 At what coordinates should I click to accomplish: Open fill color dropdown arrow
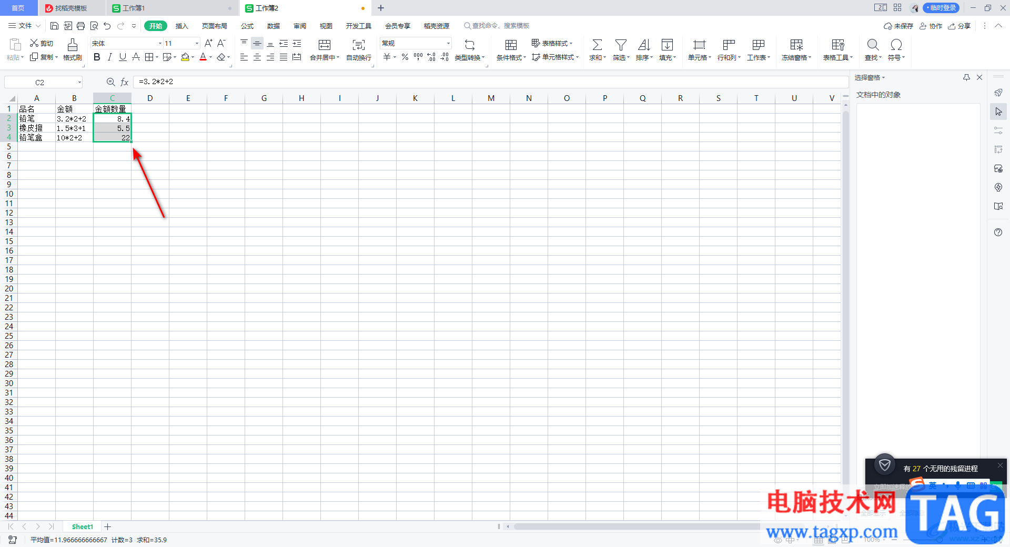pyautogui.click(x=193, y=57)
